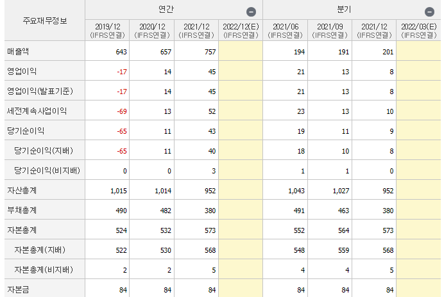Screen dimensions: 444x297
Task: Click the 부채총계 value 463
Action: click(x=343, y=211)
